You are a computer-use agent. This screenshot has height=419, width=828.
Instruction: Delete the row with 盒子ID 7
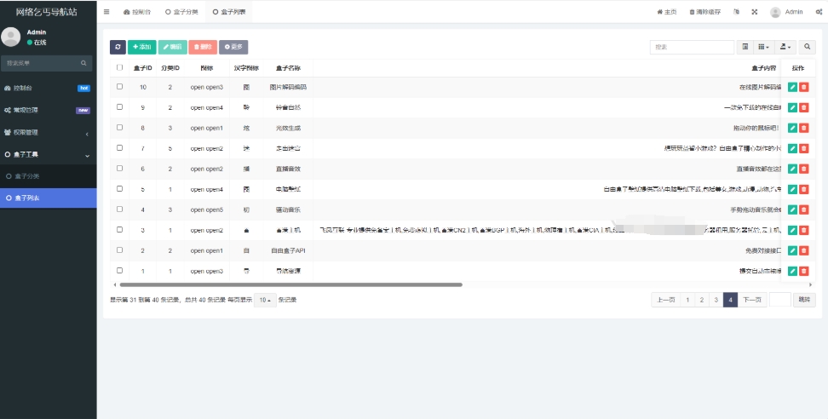[x=803, y=149]
